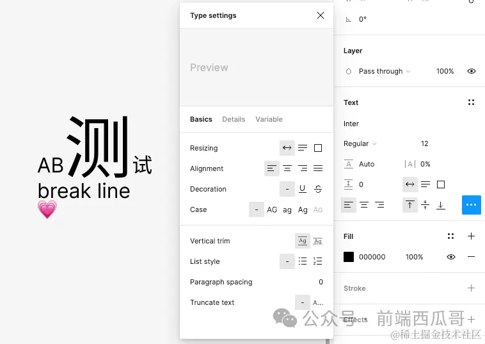This screenshot has width=485, height=344.
Task: Add a stroke
Action: 471,288
